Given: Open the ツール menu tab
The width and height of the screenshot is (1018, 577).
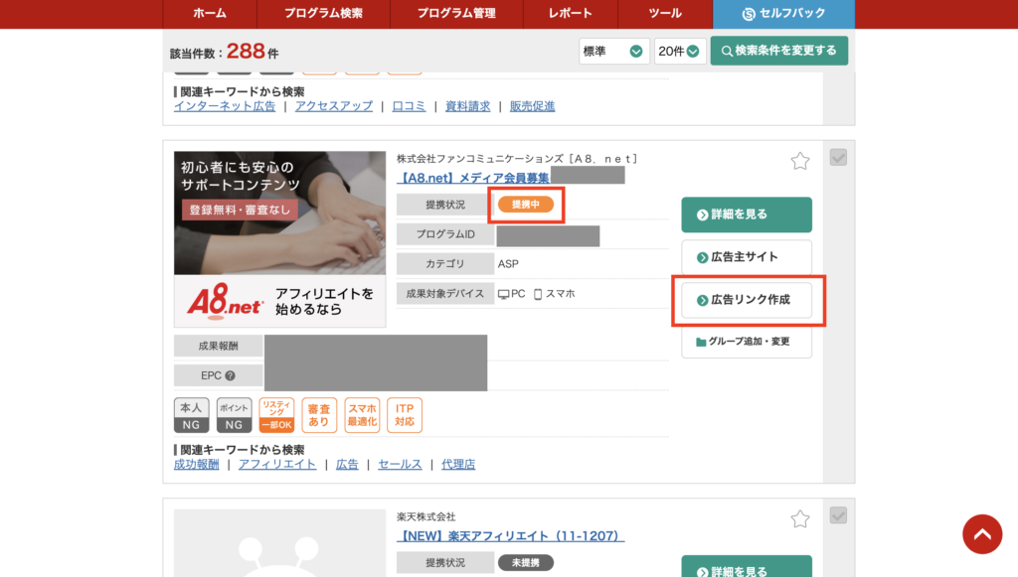Looking at the screenshot, I should (x=665, y=14).
